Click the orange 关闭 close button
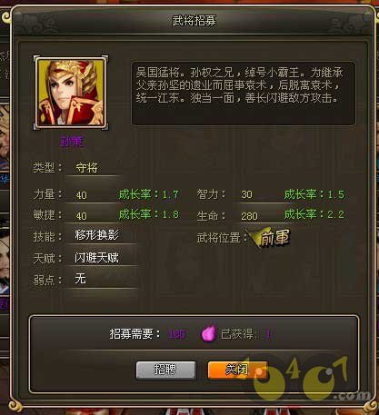Screen dimensions: 379x415 point(238,370)
